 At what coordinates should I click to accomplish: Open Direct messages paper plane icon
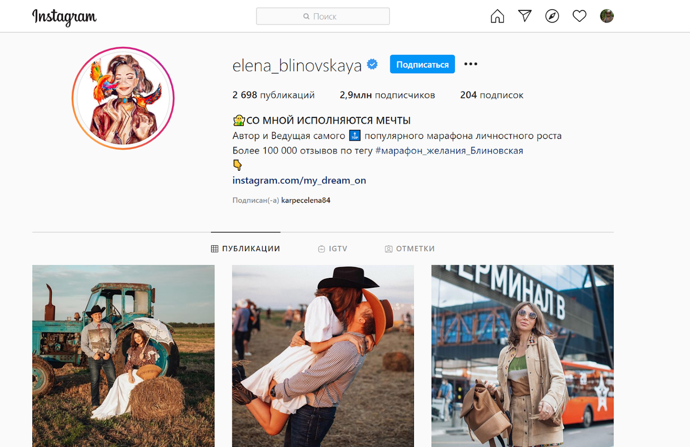[525, 16]
